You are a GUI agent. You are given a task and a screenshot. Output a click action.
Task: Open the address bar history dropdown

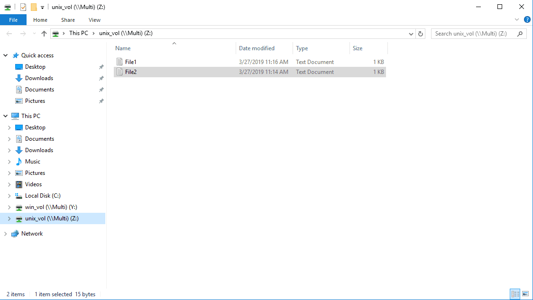pos(411,34)
